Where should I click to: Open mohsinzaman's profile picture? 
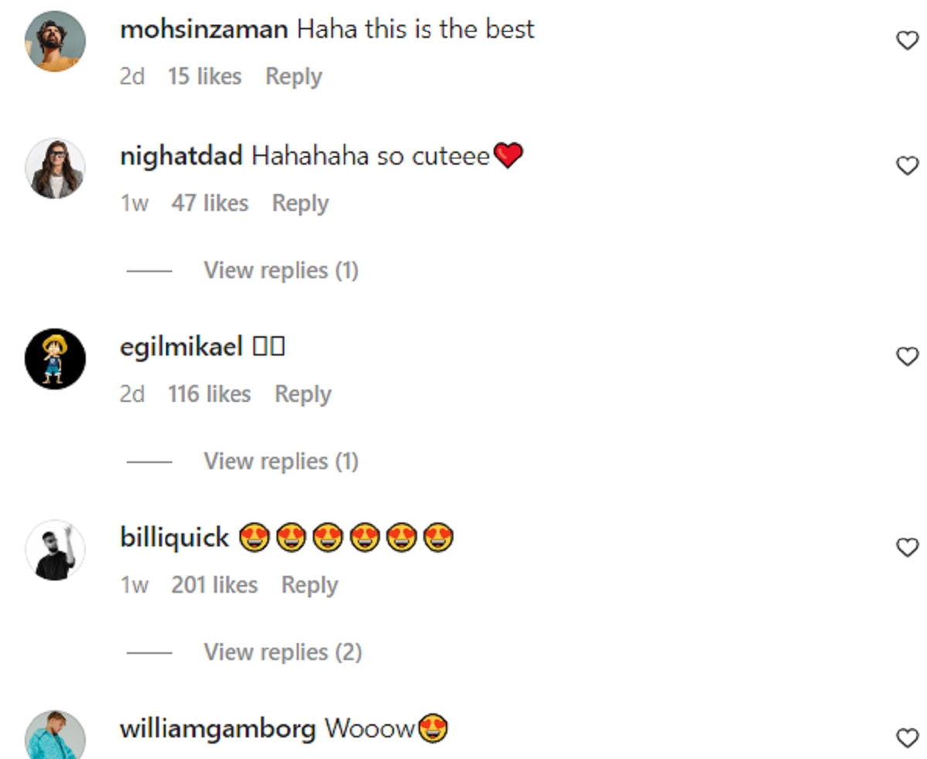click(55, 42)
